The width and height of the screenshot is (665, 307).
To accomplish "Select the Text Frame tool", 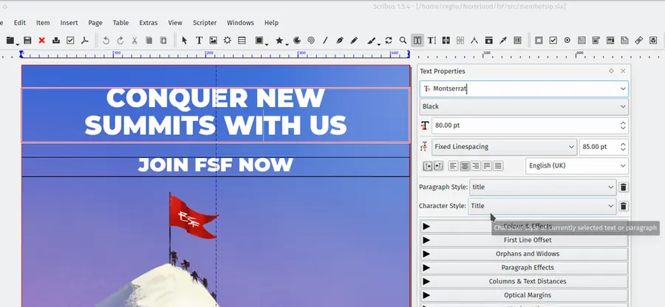I will pos(199,41).
